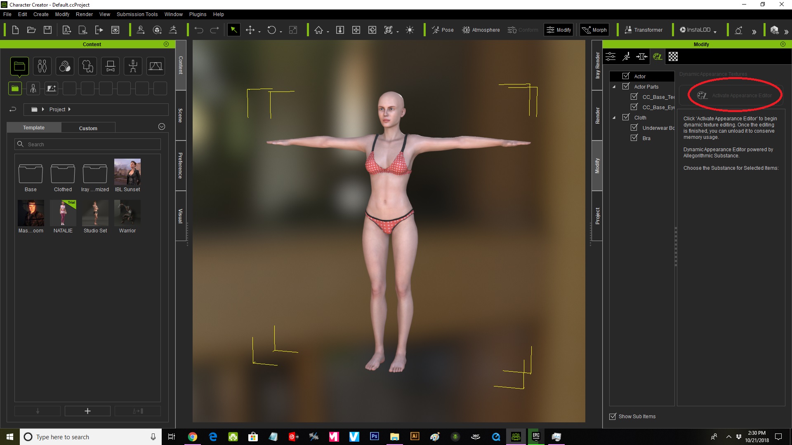Open the Visual vertical side tab
This screenshot has width=792, height=445.
[x=181, y=216]
